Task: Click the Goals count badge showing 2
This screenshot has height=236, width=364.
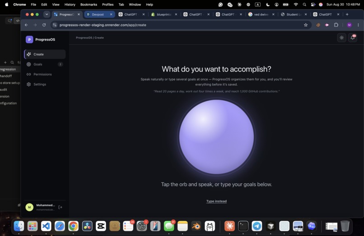Action: [61, 64]
